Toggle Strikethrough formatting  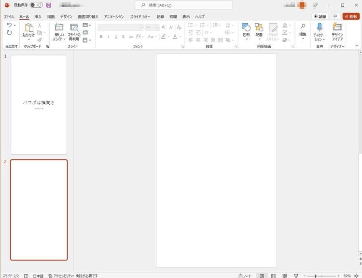[x=131, y=37]
